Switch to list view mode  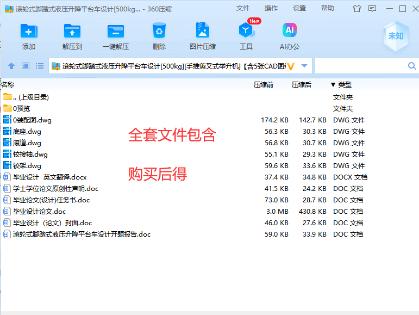[40, 66]
